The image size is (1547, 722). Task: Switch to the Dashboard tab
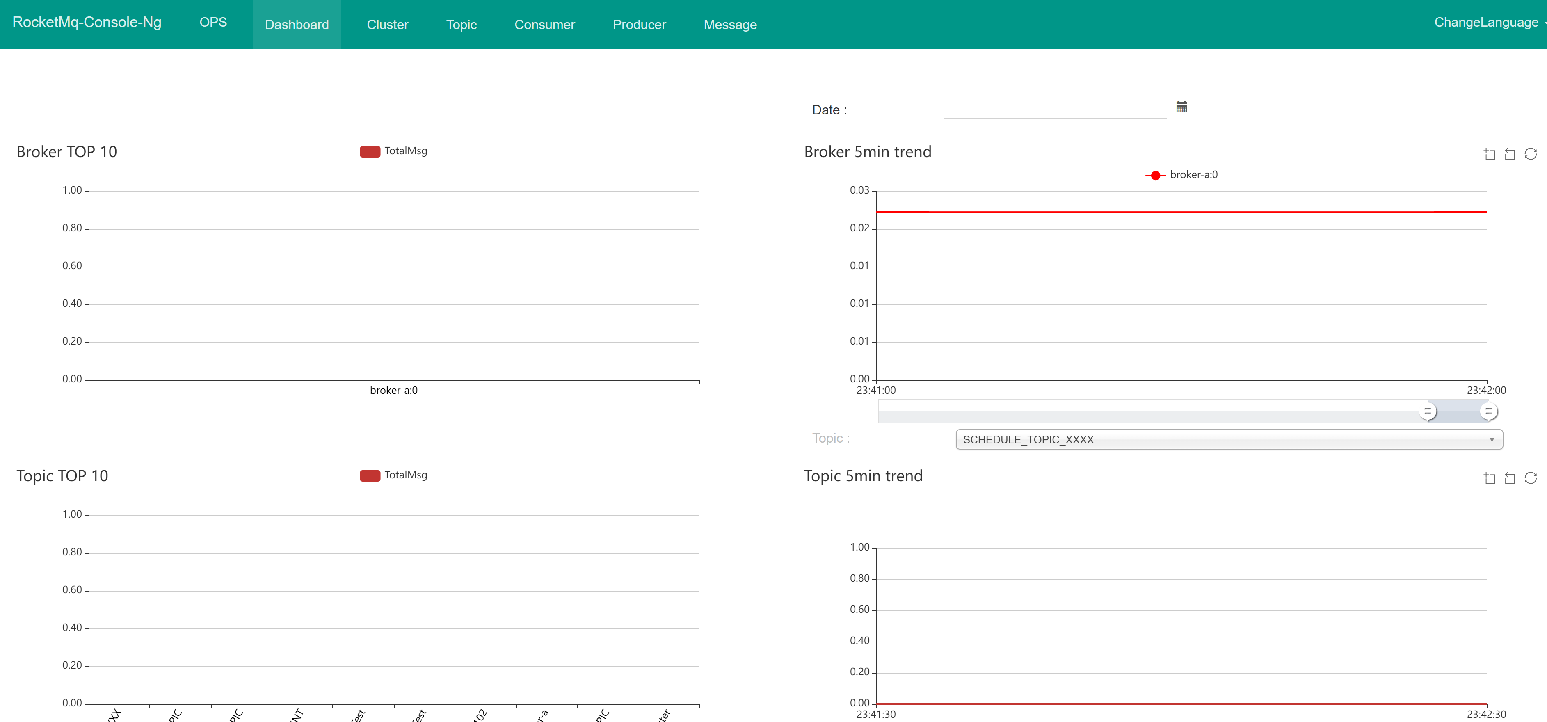click(297, 25)
